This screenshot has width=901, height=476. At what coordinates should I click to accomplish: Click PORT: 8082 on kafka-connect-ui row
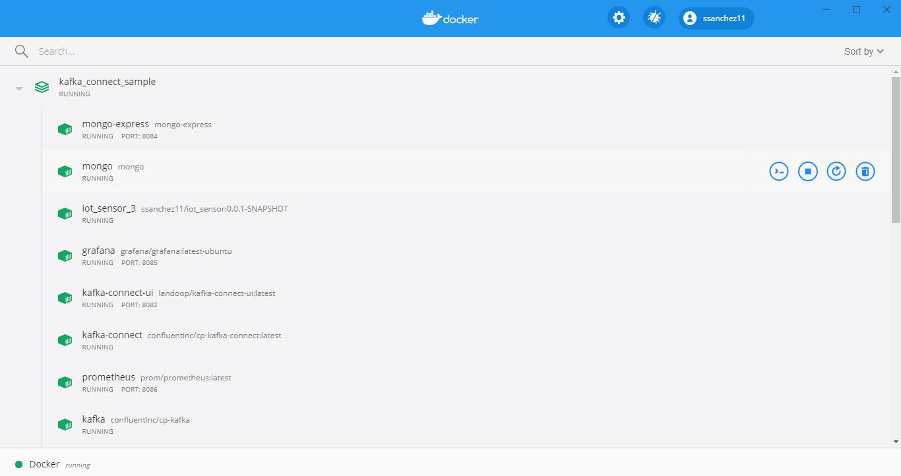139,305
